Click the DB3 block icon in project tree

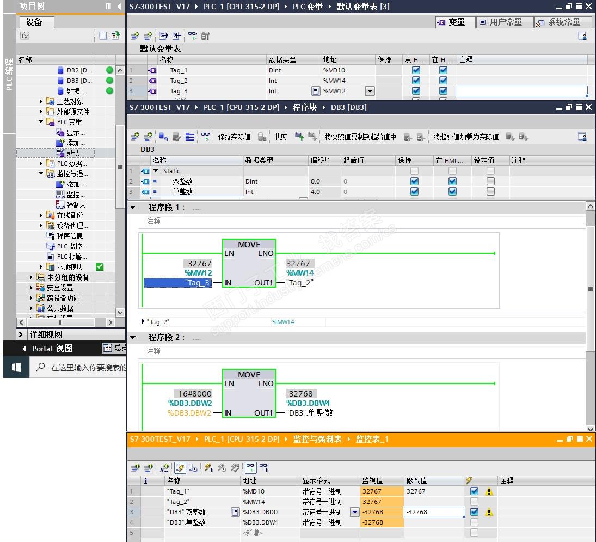click(x=60, y=81)
